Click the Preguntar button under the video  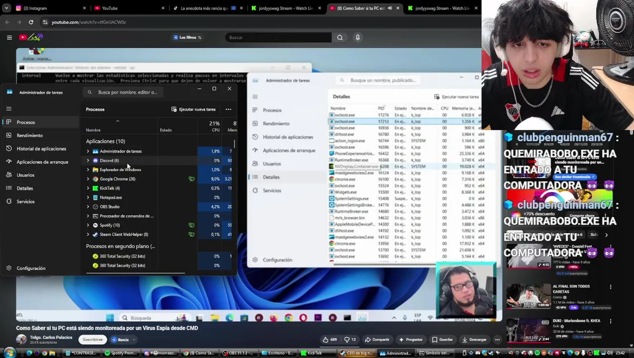(411, 340)
